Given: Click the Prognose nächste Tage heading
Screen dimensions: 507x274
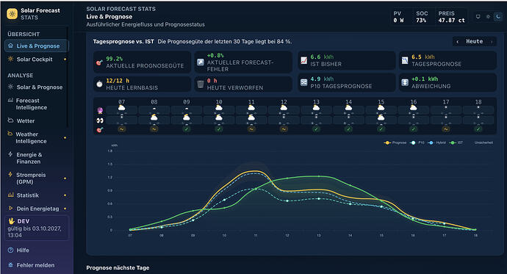Looking at the screenshot, I should point(118,267).
